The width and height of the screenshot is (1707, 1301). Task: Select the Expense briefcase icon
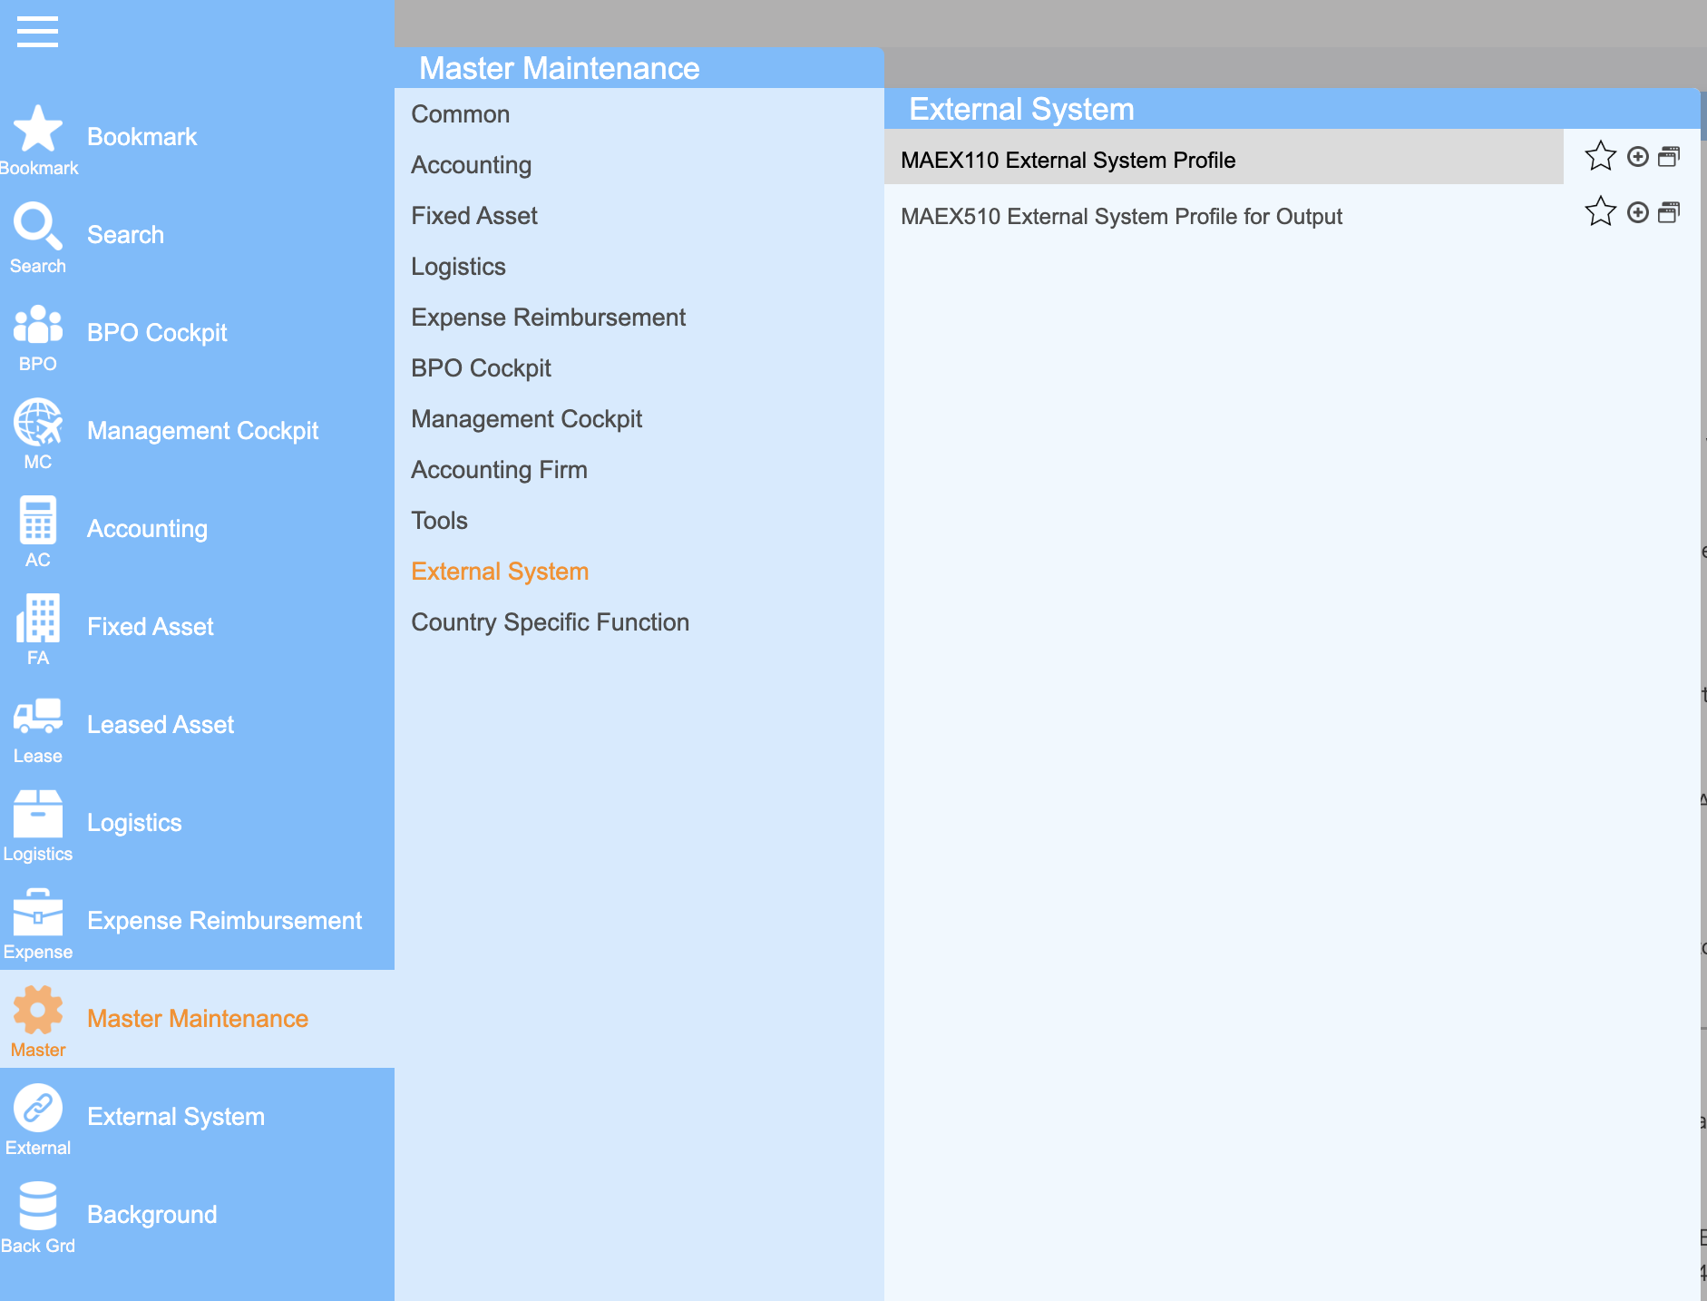(x=38, y=913)
